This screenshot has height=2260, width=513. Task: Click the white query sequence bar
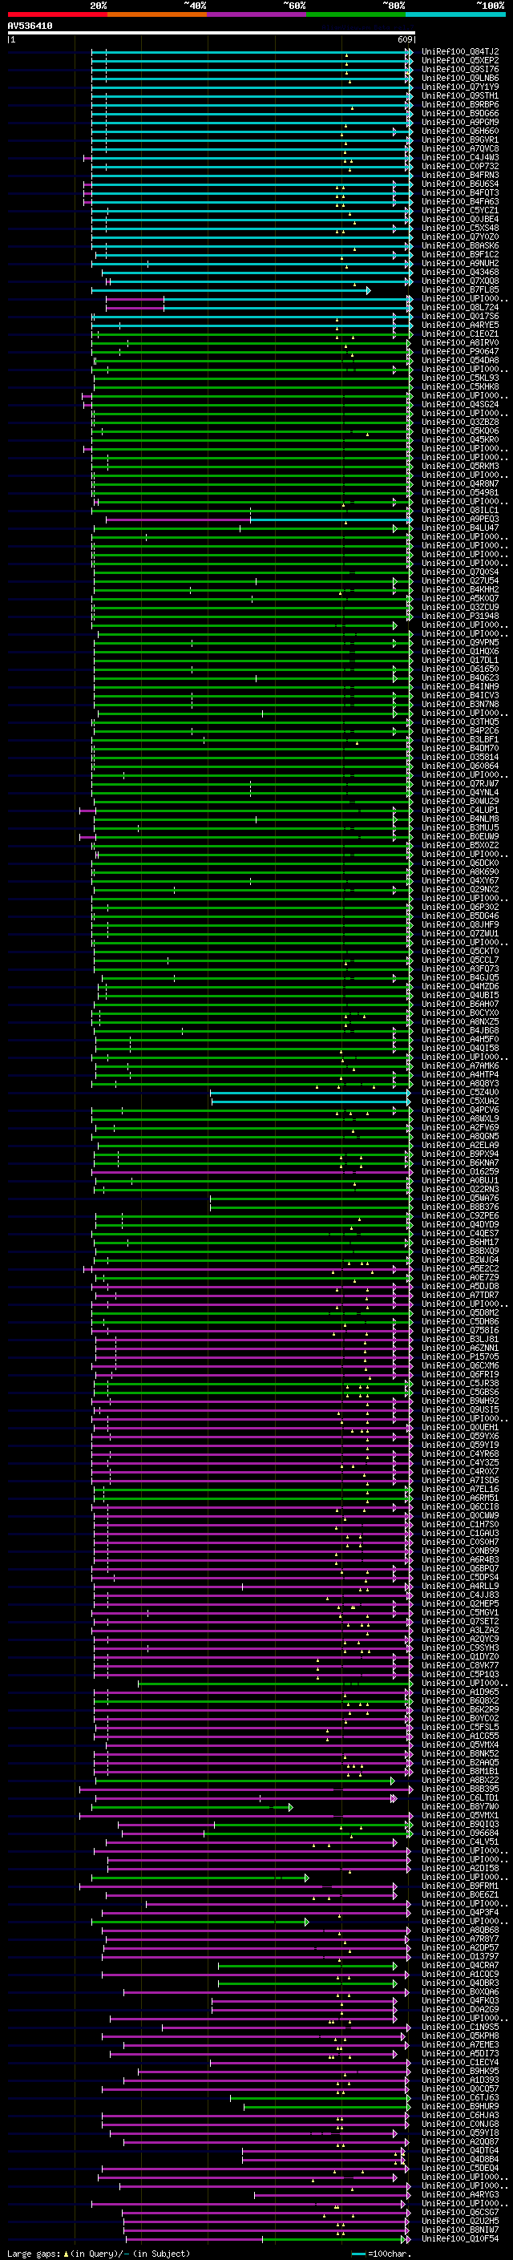(x=212, y=34)
